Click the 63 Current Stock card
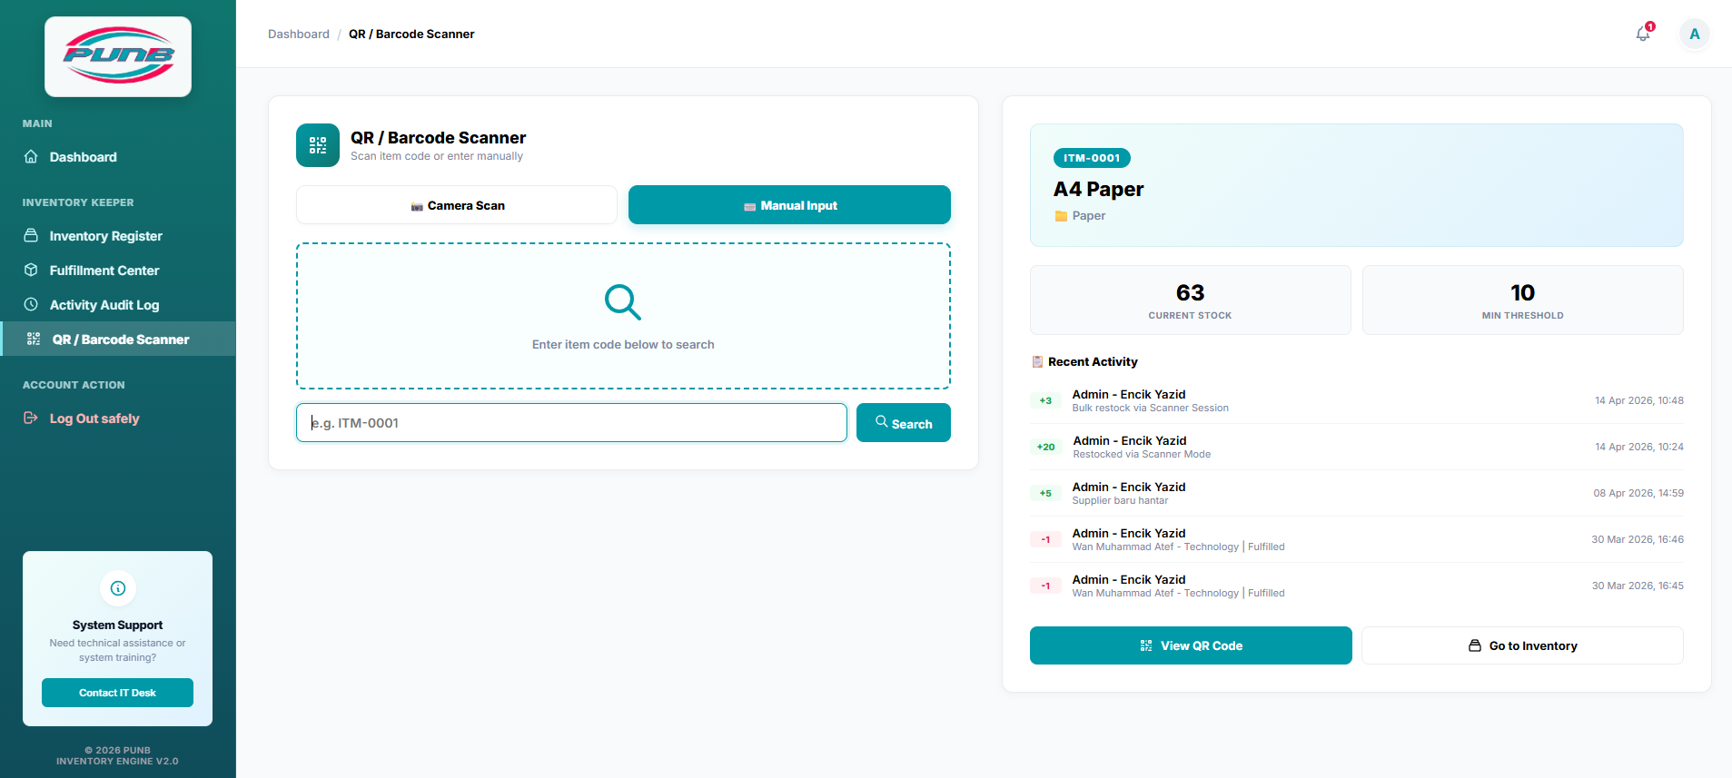The width and height of the screenshot is (1732, 778). [1191, 300]
